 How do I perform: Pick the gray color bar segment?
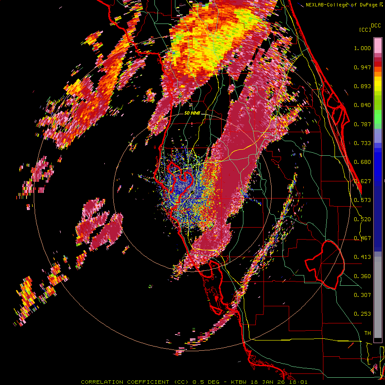tap(378, 297)
